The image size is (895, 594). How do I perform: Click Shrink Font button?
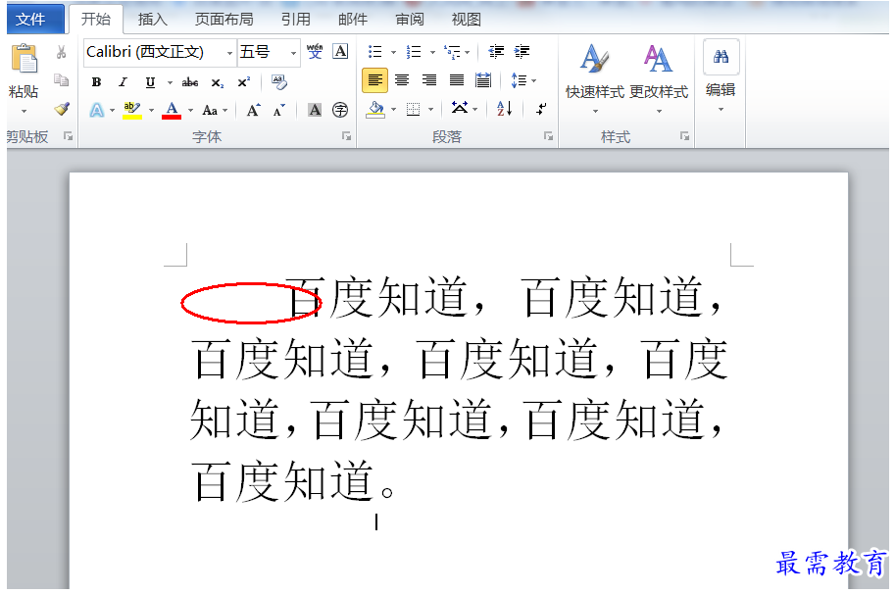pos(279,110)
